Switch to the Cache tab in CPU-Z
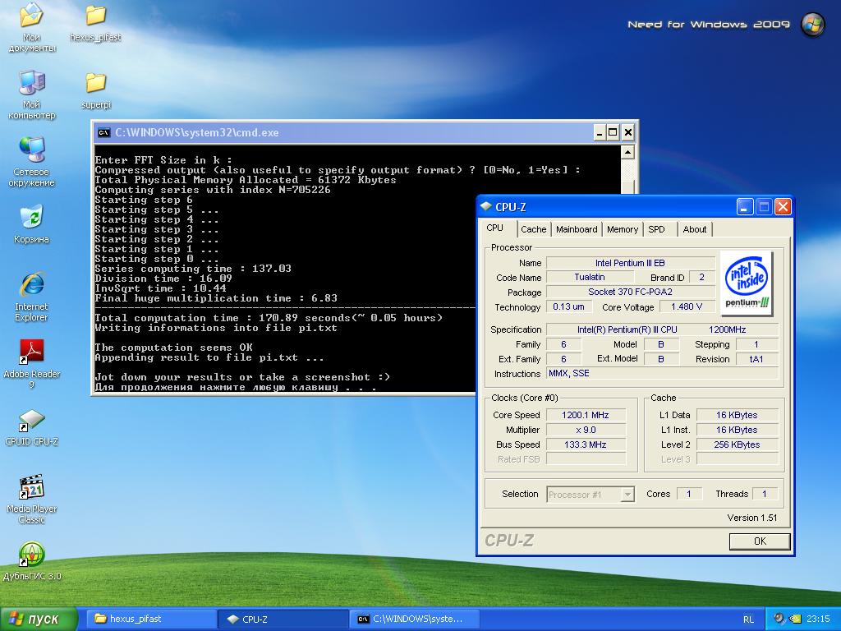 [x=533, y=229]
